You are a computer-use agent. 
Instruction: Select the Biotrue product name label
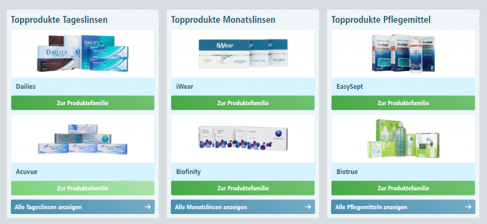point(346,172)
